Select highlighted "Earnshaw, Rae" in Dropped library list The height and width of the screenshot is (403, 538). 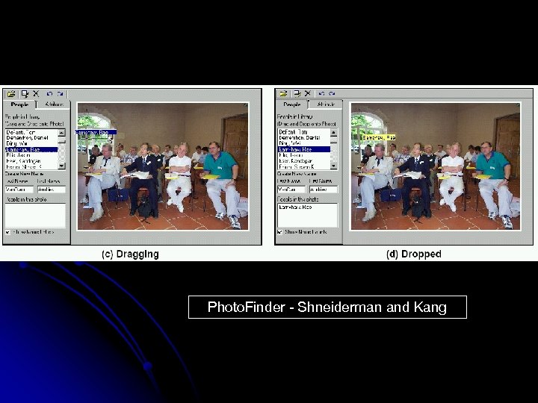tap(304, 149)
